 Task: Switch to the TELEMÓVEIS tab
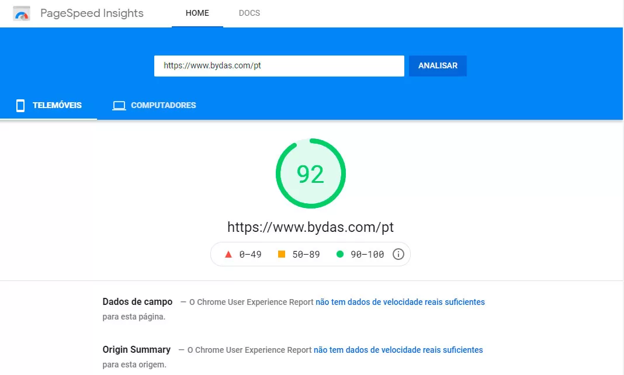pos(48,105)
